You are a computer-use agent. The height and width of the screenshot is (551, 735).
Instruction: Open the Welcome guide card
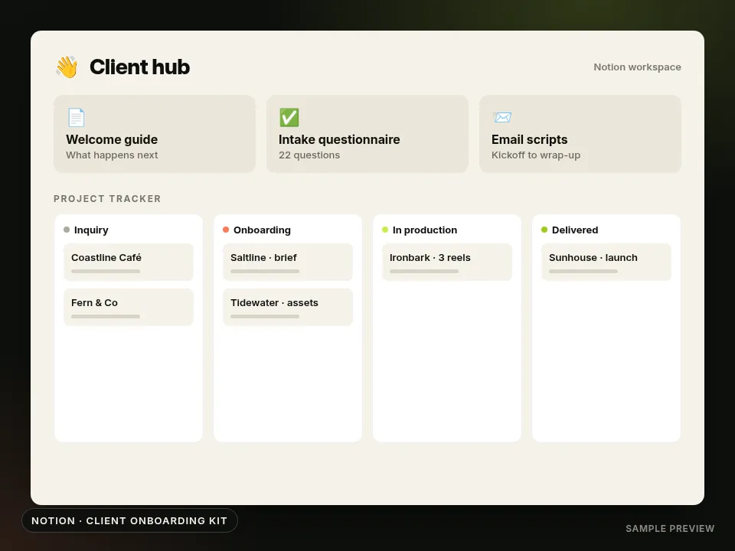click(155, 134)
